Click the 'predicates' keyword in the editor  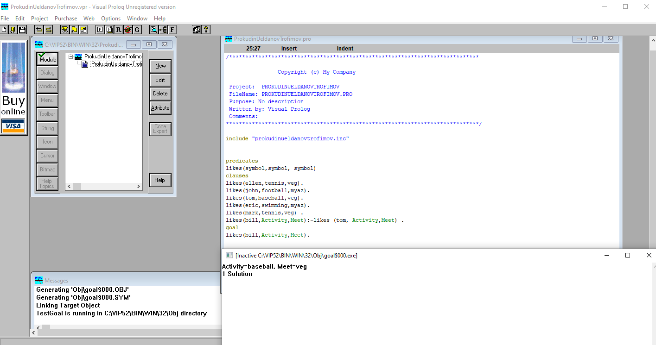tap(242, 161)
